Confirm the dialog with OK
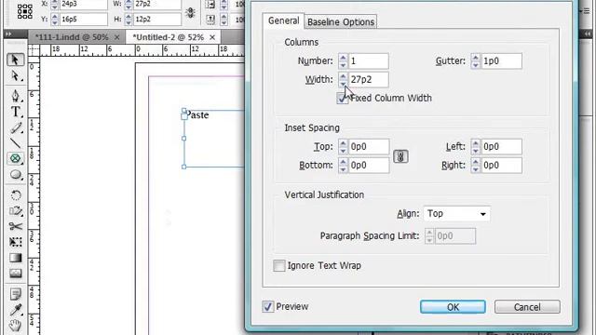The image size is (596, 335). pos(453,307)
